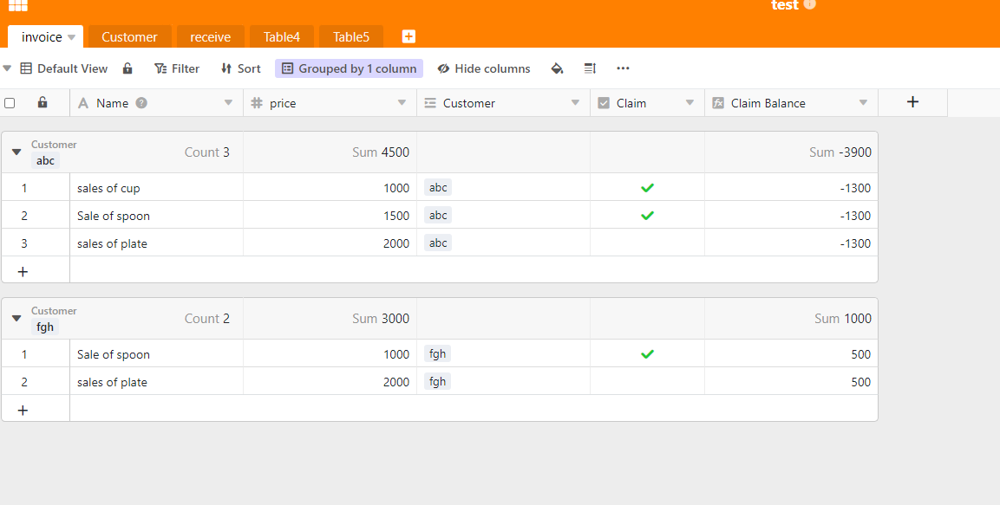Open the more options ellipsis menu
This screenshot has height=505, width=1000.
[x=623, y=68]
